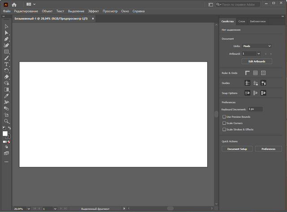Toggle Scale Strokes & Effects checkbox

pyautogui.click(x=224, y=129)
